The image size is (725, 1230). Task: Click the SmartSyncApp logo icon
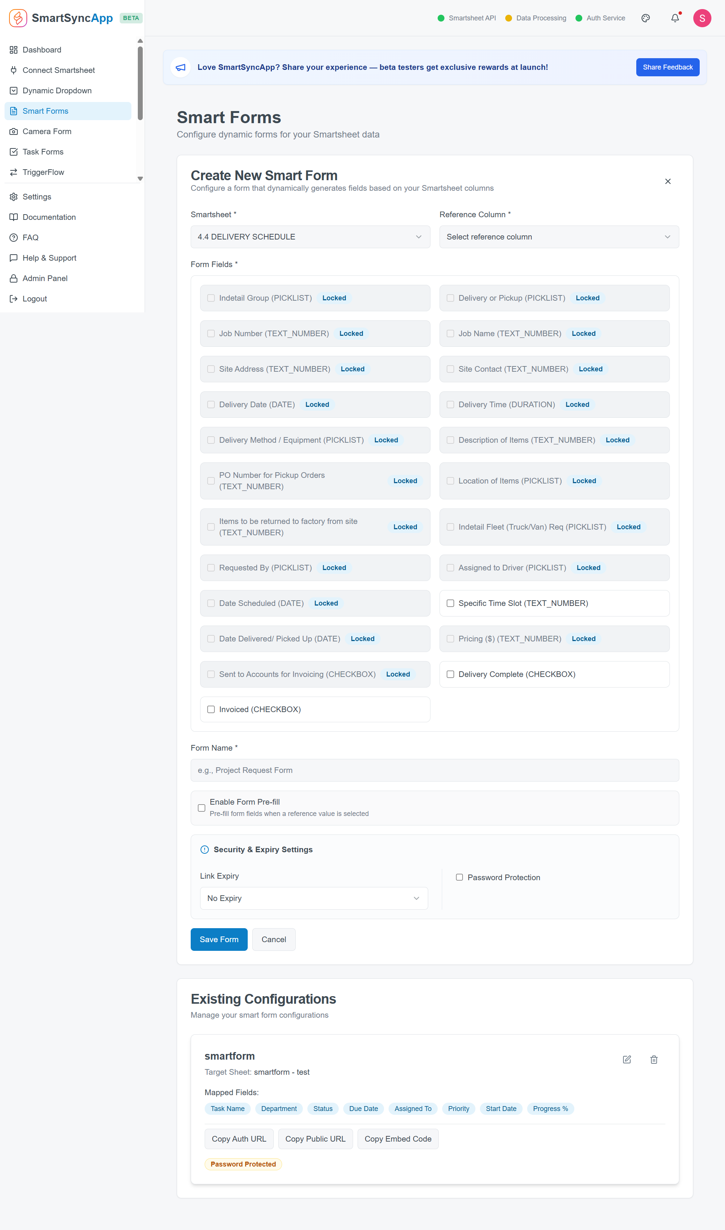tap(18, 18)
